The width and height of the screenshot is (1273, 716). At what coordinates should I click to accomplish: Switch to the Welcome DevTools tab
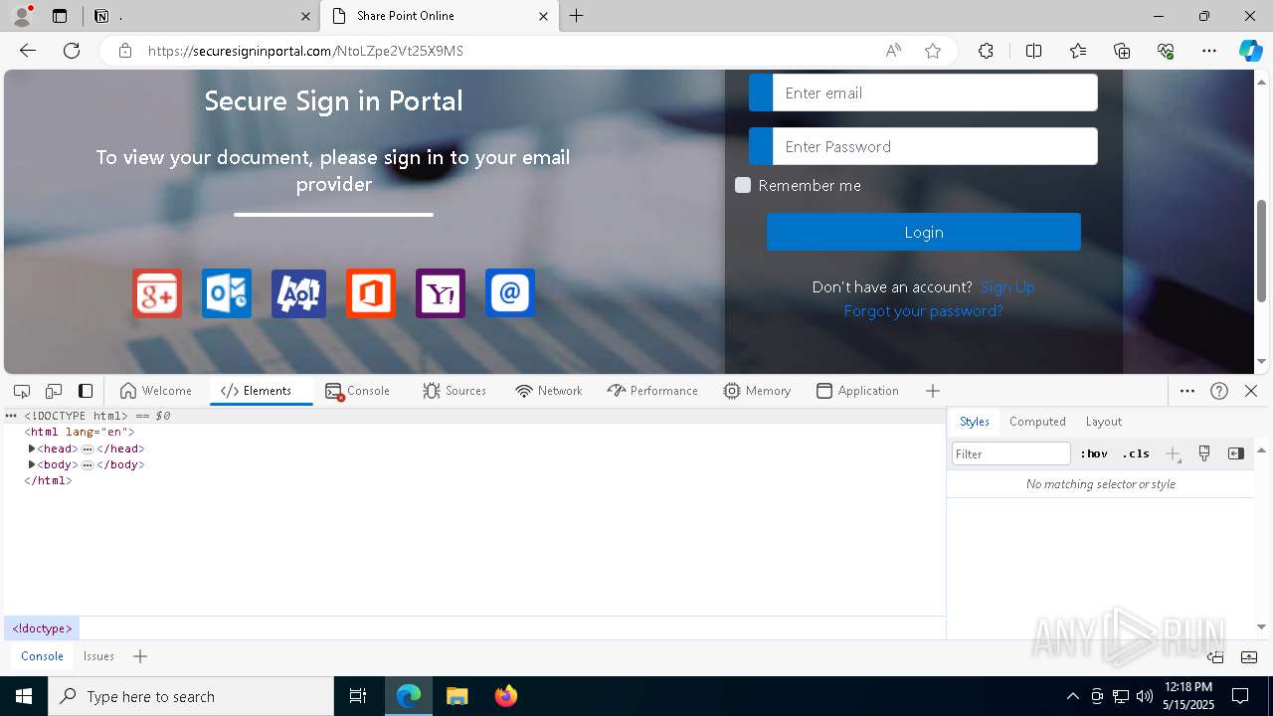155,391
